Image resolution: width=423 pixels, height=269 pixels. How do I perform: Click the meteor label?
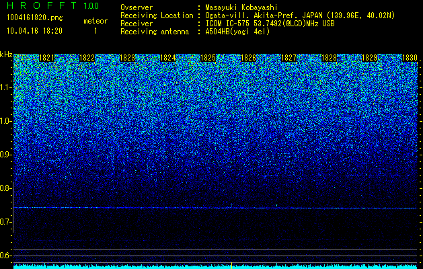95,22
